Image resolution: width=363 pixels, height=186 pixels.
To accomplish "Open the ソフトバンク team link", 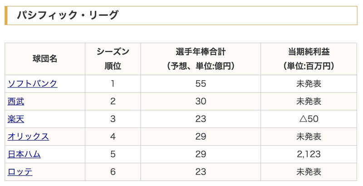I will (x=33, y=83).
